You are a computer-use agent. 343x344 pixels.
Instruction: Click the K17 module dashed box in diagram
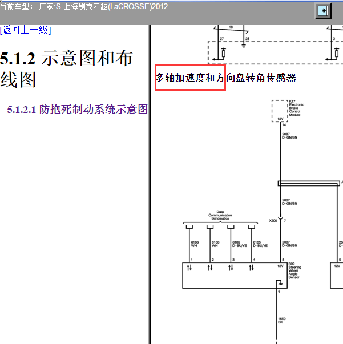(280, 111)
